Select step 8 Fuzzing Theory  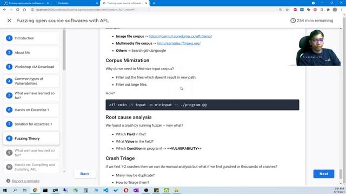click(x=31, y=138)
